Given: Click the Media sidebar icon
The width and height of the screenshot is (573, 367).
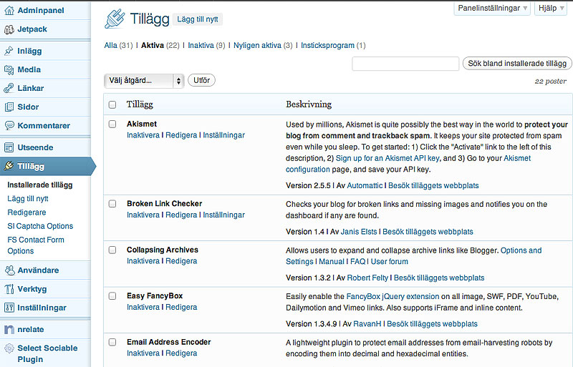Looking at the screenshot, I should (x=9, y=69).
